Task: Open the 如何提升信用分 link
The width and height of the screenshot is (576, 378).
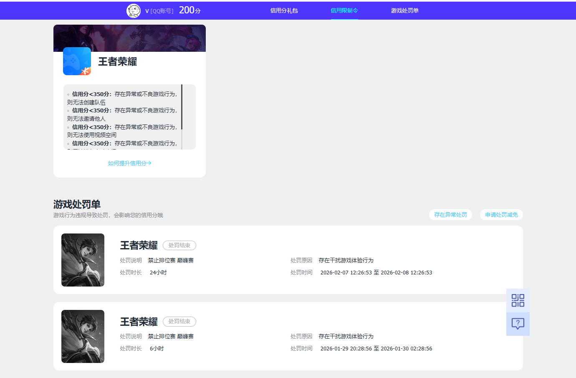Action: click(129, 163)
